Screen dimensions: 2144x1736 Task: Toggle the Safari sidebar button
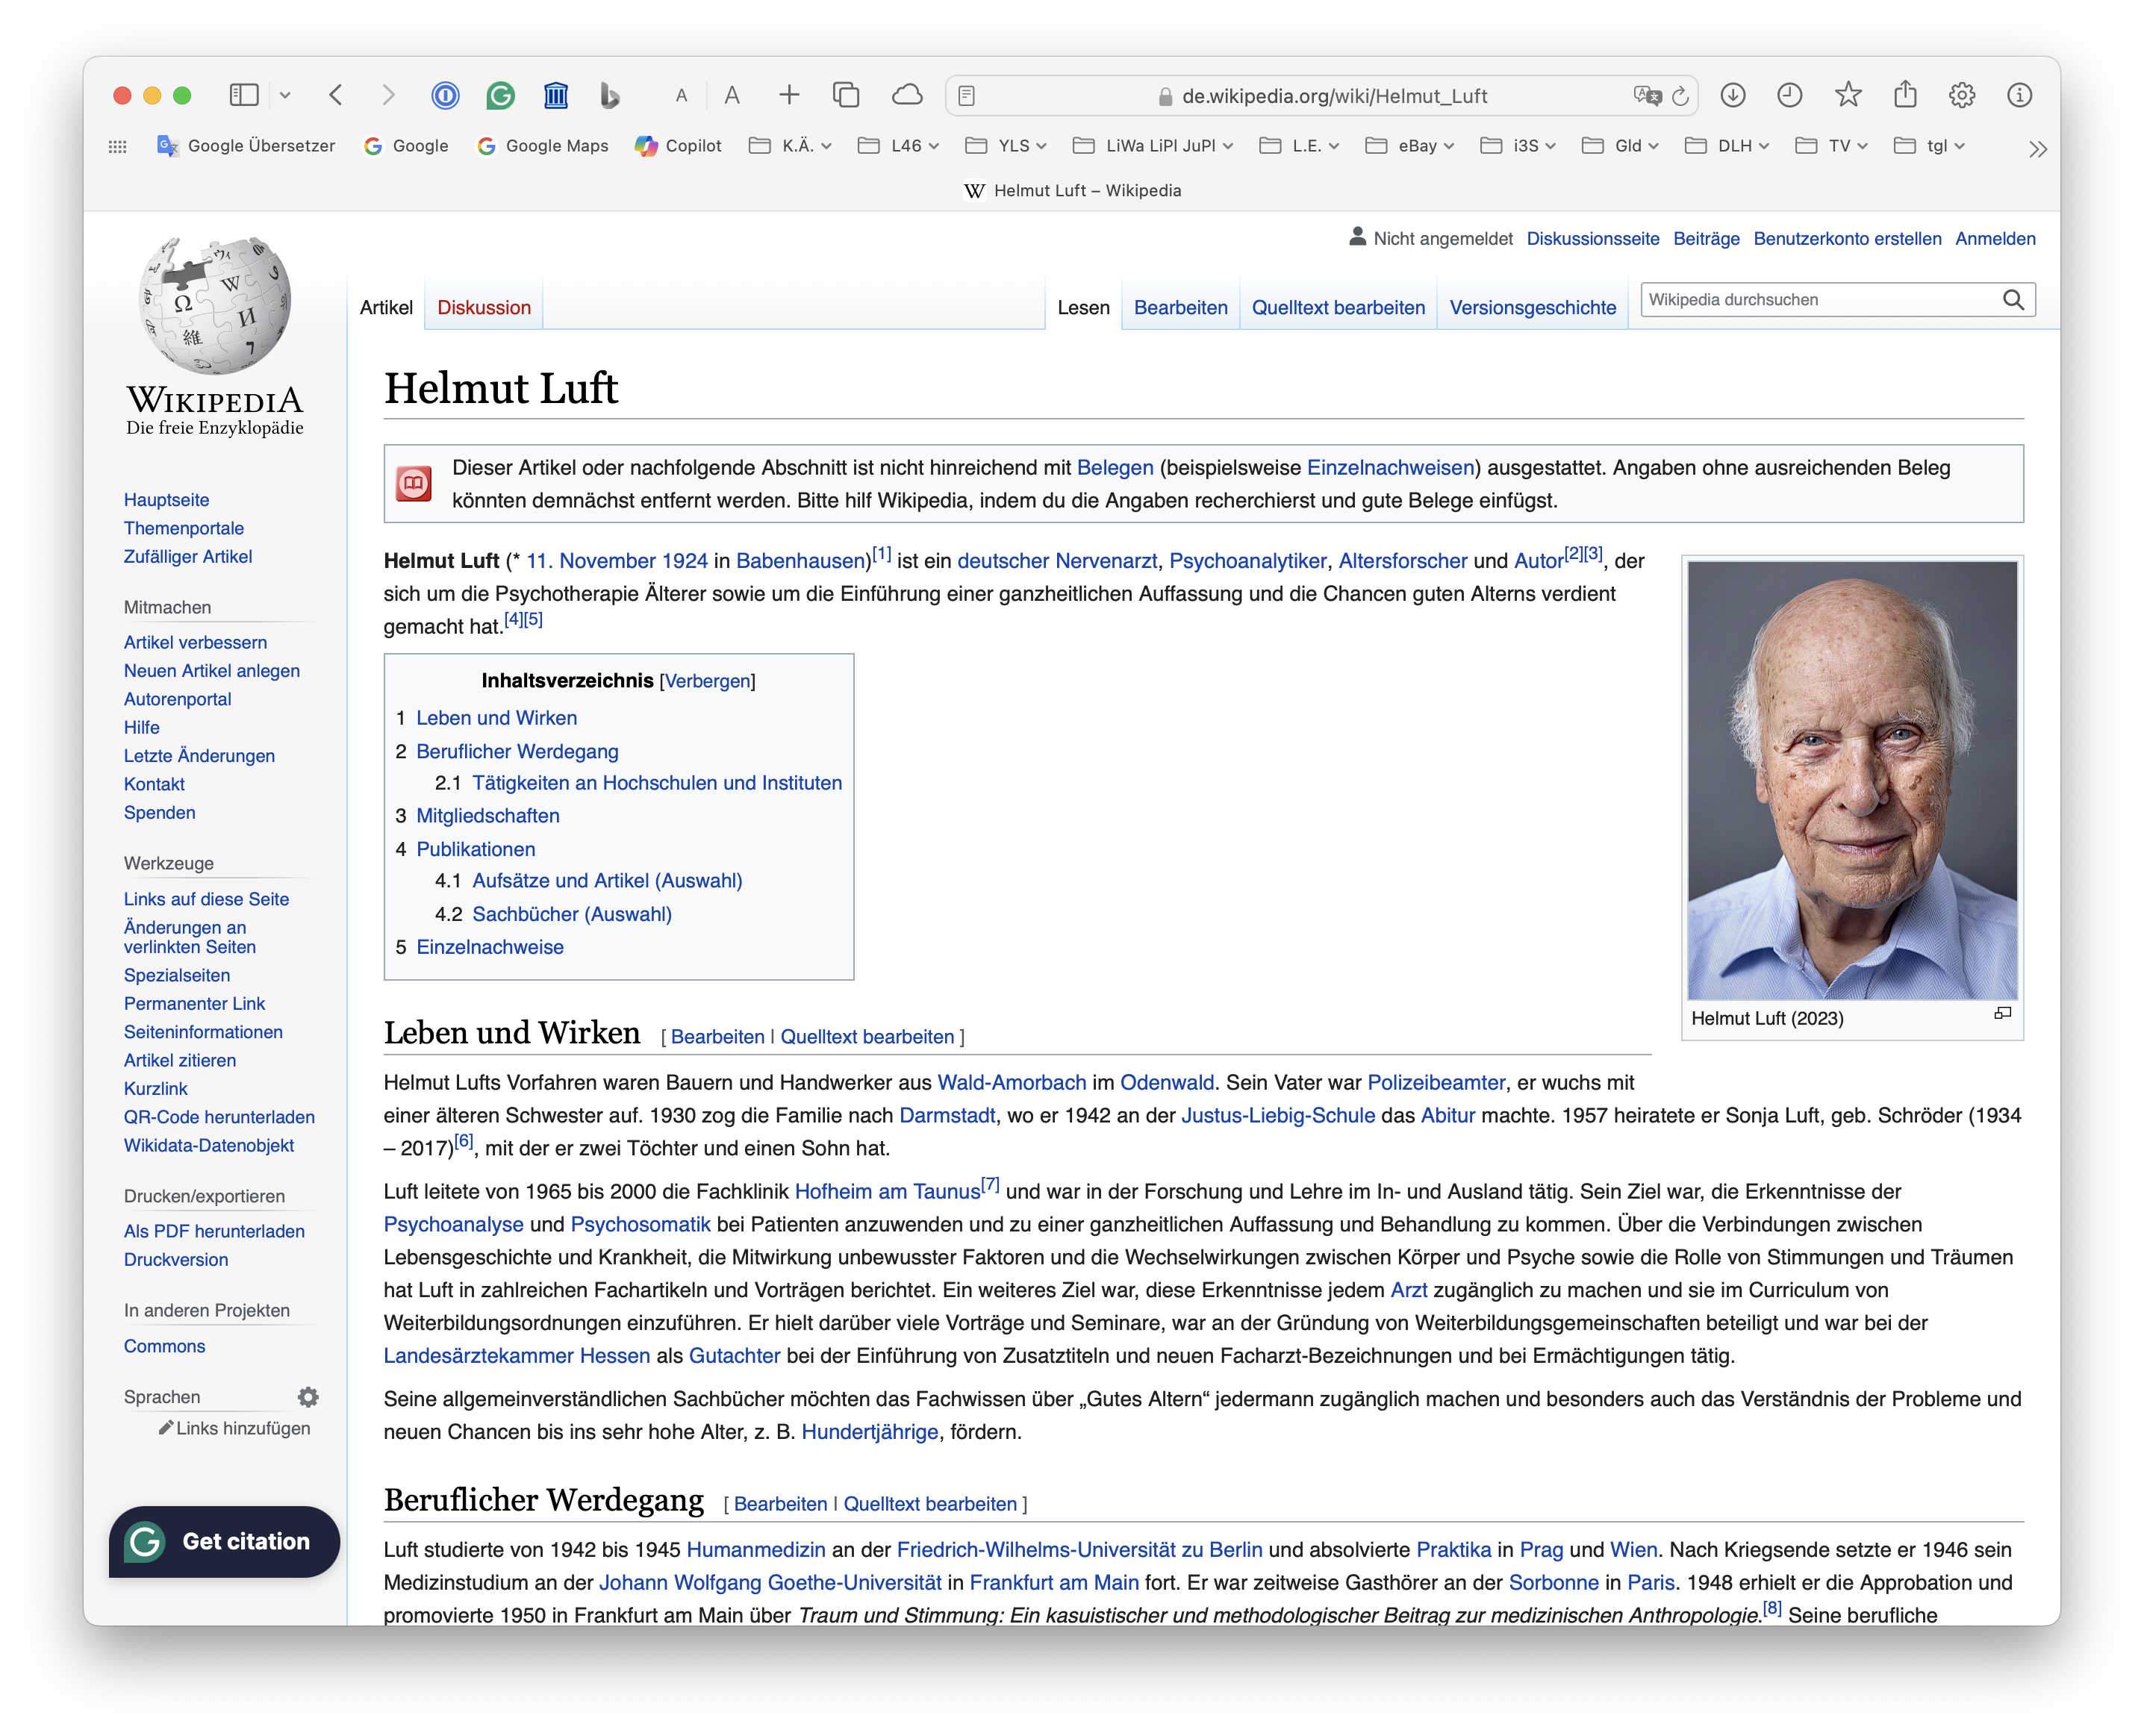[x=244, y=96]
